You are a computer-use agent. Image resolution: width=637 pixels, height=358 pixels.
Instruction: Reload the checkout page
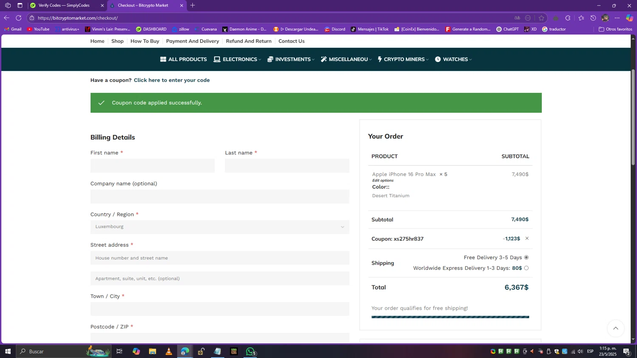[x=19, y=18]
